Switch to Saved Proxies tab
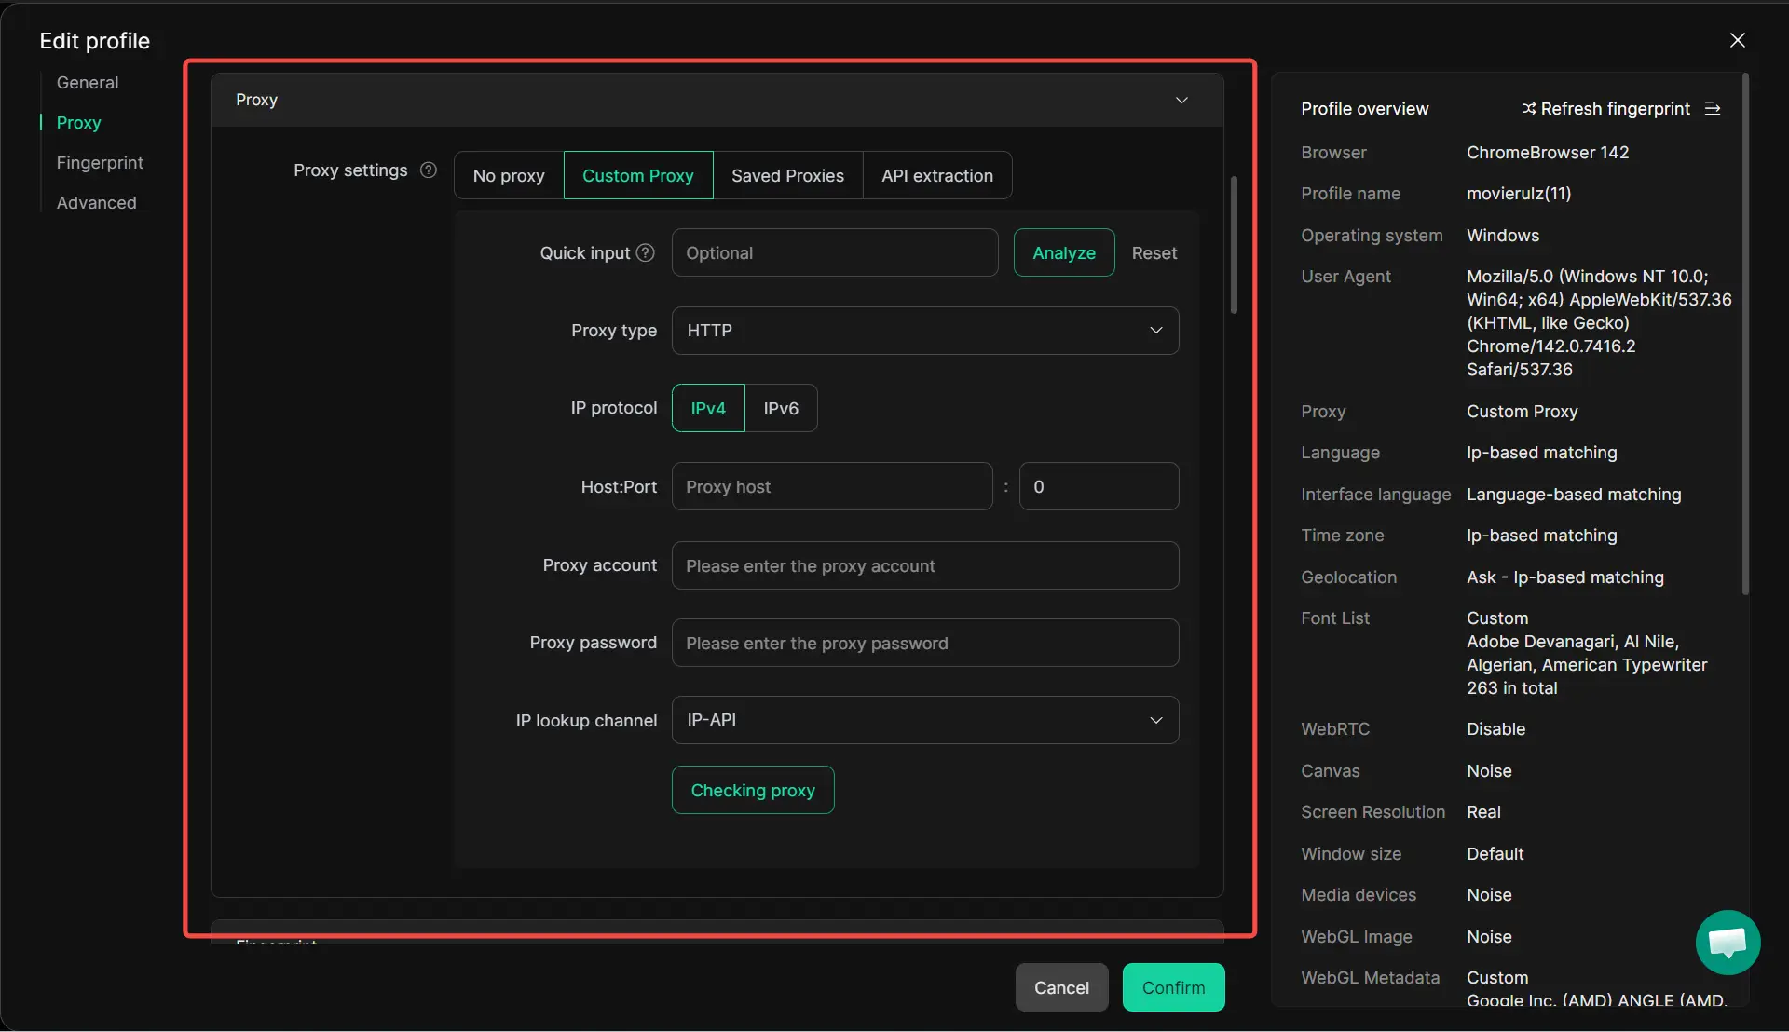 point(787,176)
